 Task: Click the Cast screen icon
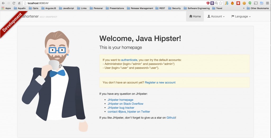pyautogui.click(x=256, y=3)
